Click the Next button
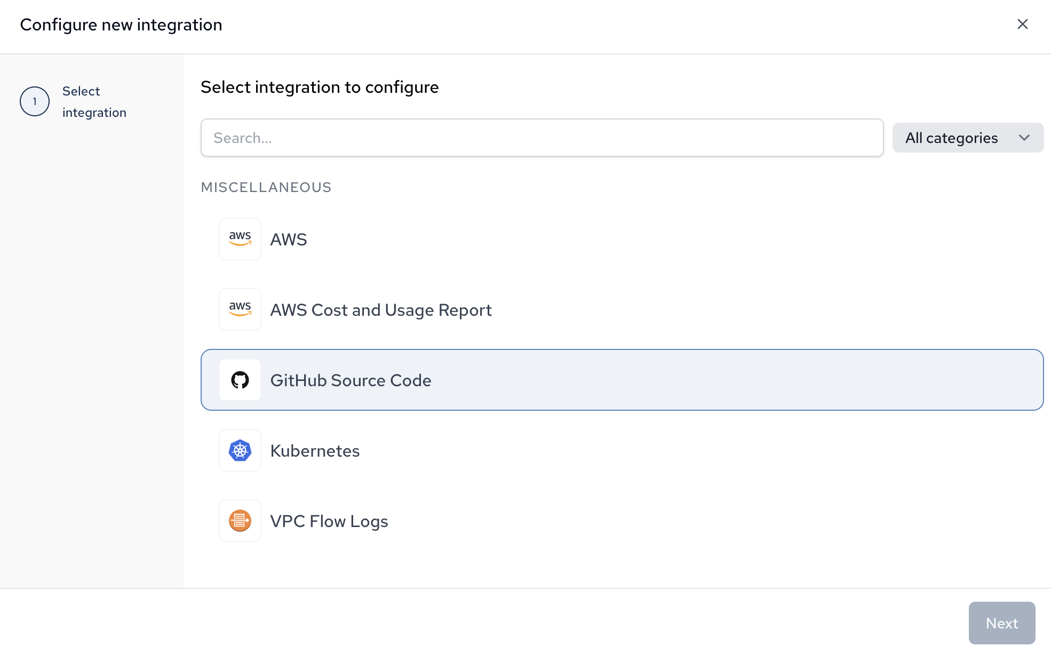This screenshot has height=654, width=1051. (1002, 623)
